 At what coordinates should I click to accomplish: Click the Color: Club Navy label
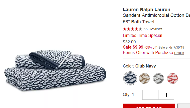(x=139, y=66)
